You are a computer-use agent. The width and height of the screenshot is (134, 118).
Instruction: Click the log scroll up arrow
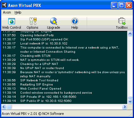tap(130, 34)
